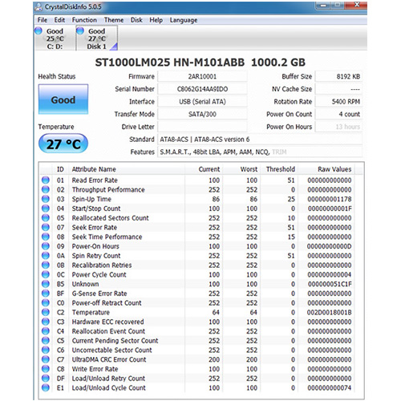Click status orb for G-Sense Error Rate
The height and width of the screenshot is (401, 401).
tap(46, 294)
